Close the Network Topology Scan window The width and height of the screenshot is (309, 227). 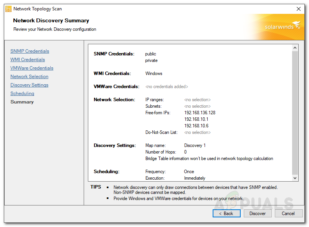(298, 9)
